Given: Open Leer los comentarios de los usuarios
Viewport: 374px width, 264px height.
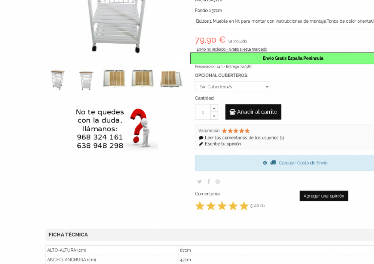Looking at the screenshot, I should 244,138.
